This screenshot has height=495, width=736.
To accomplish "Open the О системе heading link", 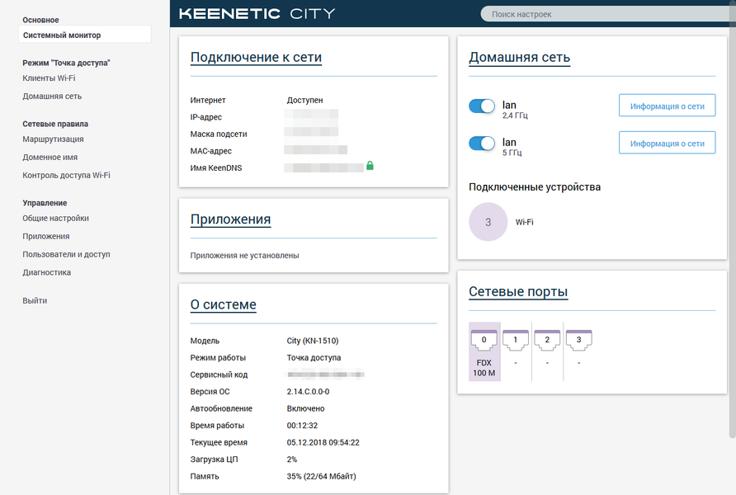I will coord(223,305).
